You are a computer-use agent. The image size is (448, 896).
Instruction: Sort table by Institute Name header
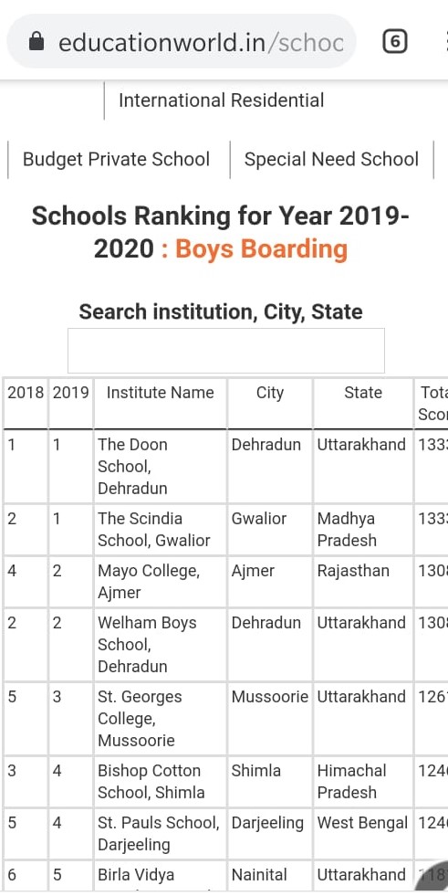(161, 393)
